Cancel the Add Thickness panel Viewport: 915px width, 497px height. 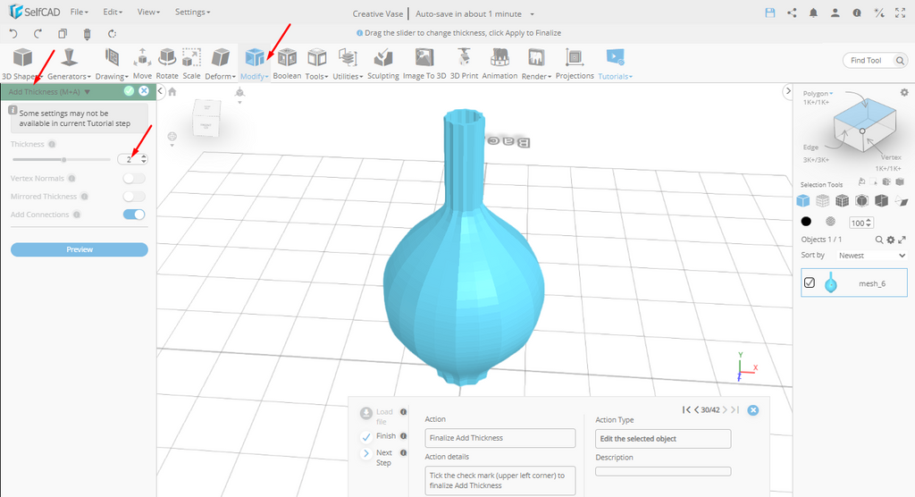tap(144, 91)
